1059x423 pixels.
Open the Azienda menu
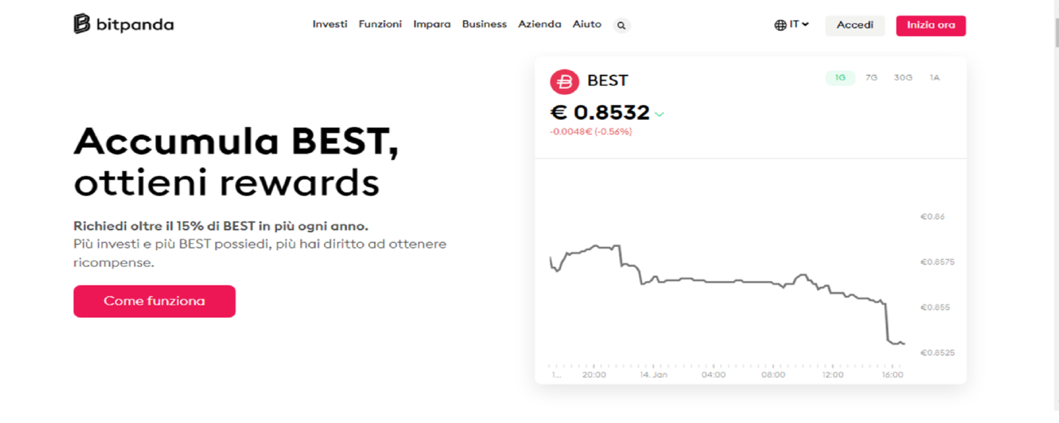tap(539, 24)
